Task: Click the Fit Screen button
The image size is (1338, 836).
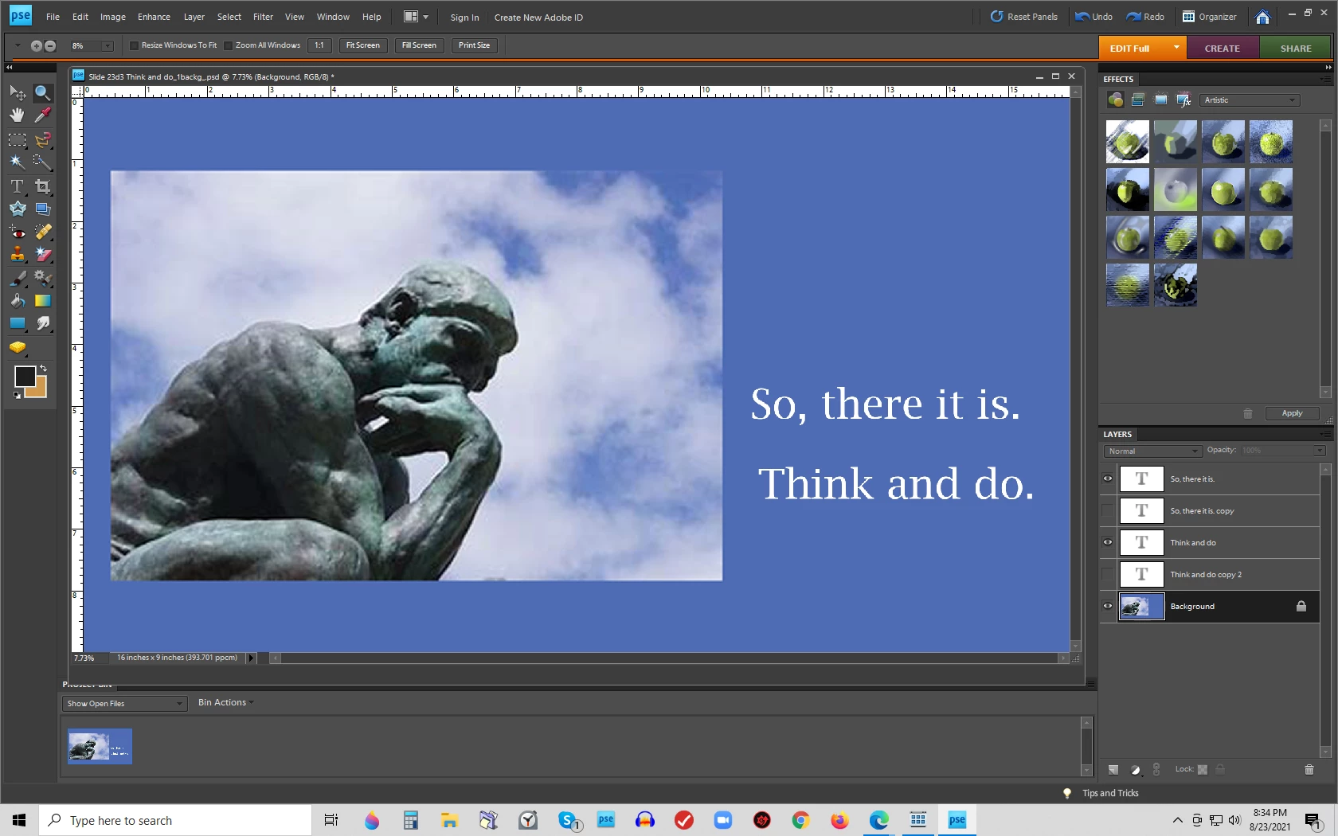Action: 363,45
